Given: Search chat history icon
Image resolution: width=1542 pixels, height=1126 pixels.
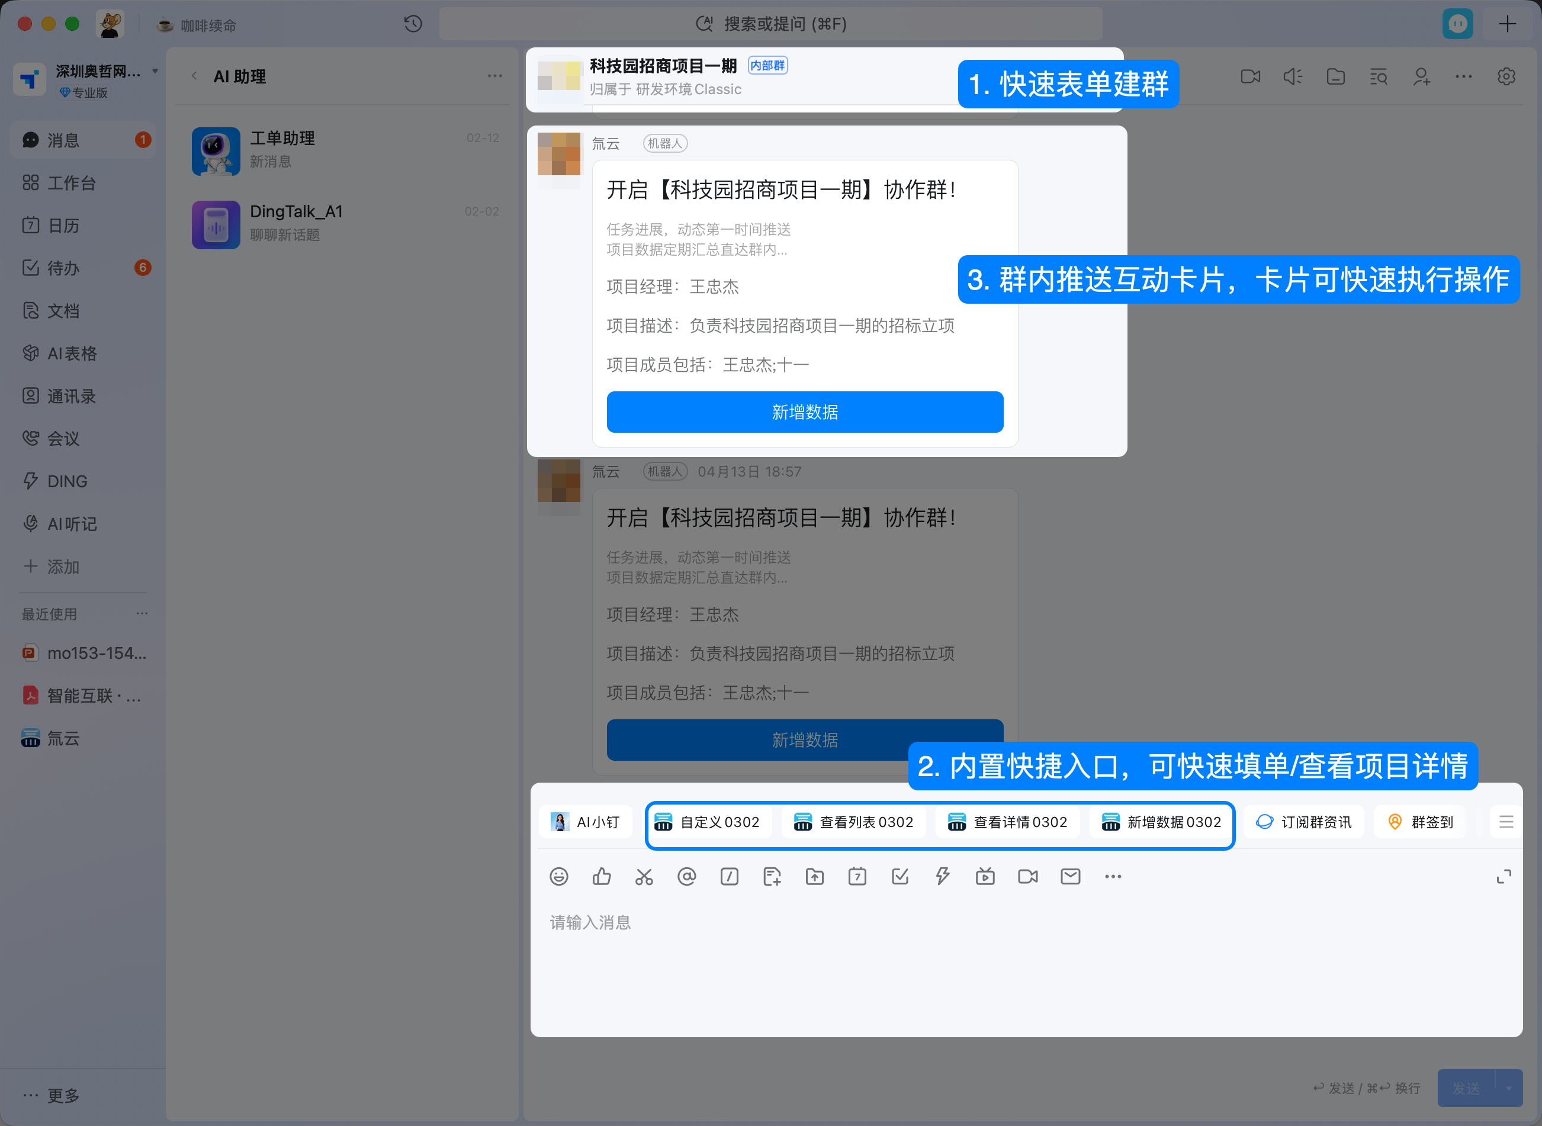Looking at the screenshot, I should point(1379,77).
